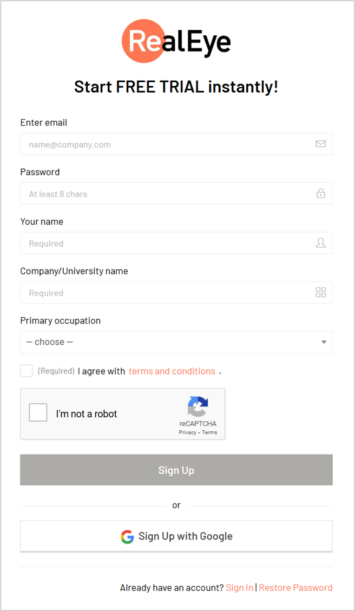Click Sign Up with Google button
The height and width of the screenshot is (611, 355).
(x=176, y=536)
